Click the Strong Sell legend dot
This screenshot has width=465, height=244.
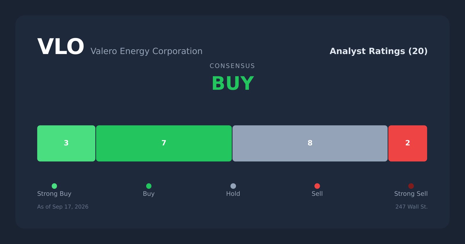pos(411,186)
